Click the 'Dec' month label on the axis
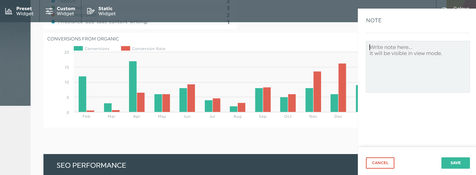 (338, 116)
